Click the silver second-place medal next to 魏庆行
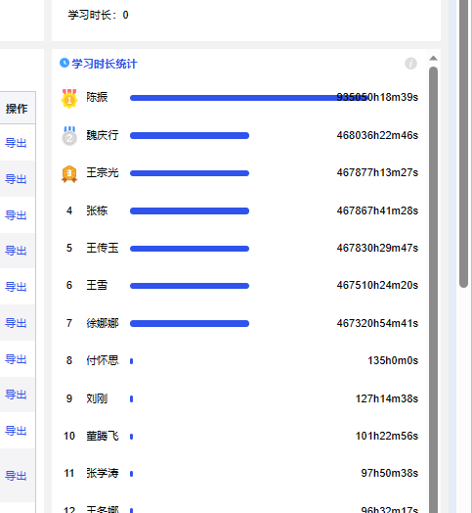The image size is (472, 513). (69, 136)
